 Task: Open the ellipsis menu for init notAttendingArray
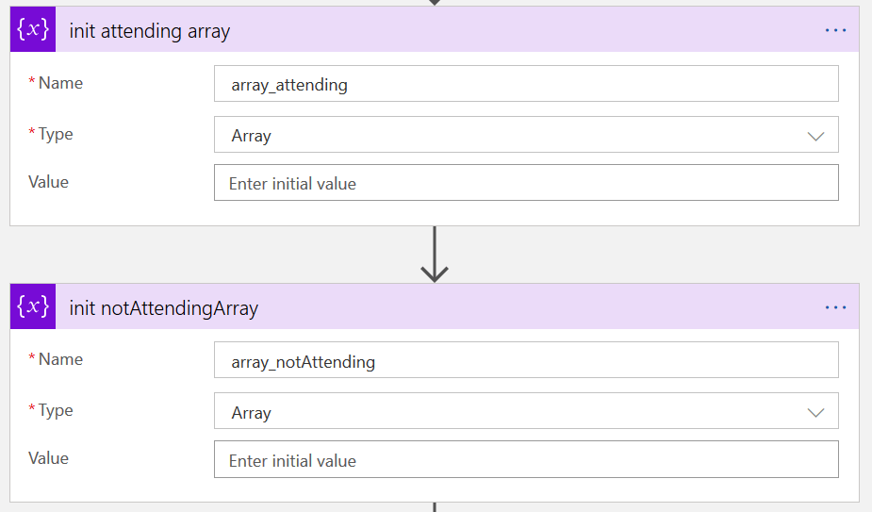point(835,307)
